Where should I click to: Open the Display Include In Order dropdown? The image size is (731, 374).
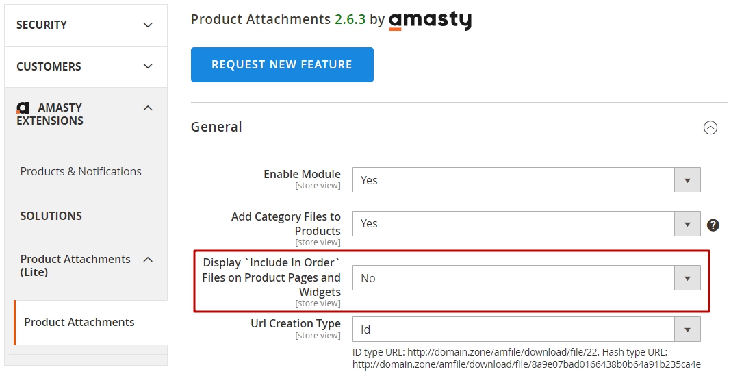(526, 278)
